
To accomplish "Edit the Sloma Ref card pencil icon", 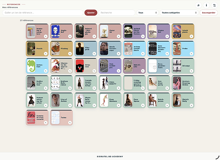I will tap(167, 36).
